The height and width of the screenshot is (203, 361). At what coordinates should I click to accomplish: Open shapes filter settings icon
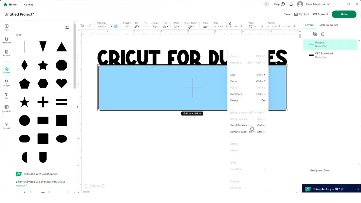[x=67, y=28]
